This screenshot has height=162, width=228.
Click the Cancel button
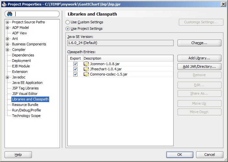[209, 155]
